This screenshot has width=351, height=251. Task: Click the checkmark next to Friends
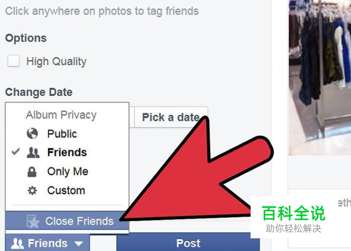click(16, 152)
